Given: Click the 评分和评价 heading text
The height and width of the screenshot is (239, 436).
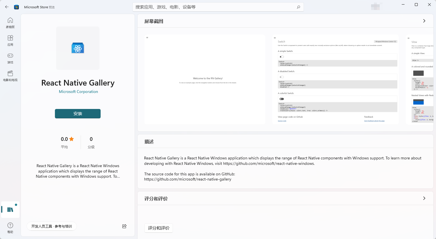Looking at the screenshot, I should 156,199.
